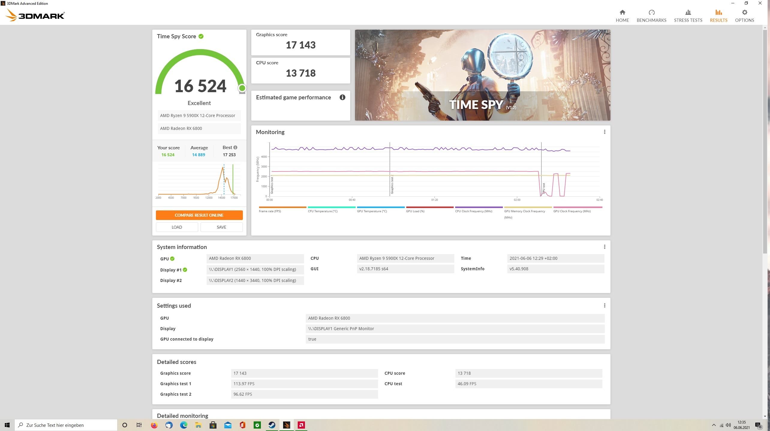This screenshot has height=431, width=770.
Task: Open the Action Center notifications
Action: click(x=758, y=425)
